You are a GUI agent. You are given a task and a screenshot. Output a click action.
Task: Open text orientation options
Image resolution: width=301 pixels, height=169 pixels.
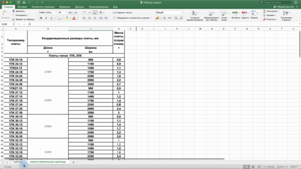(x=102, y=13)
